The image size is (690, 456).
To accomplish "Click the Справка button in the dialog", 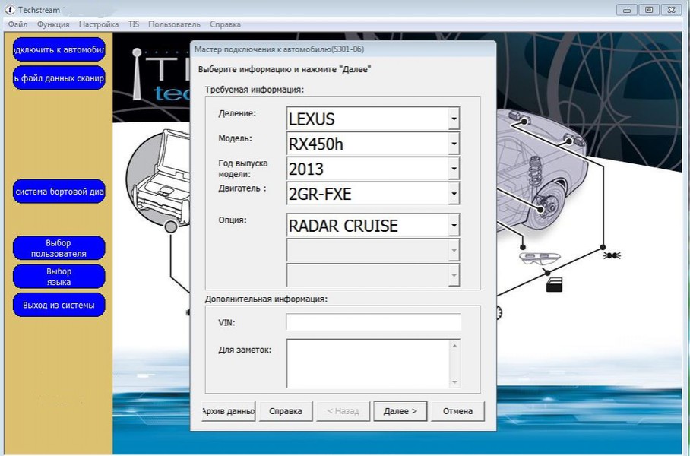I will (286, 411).
